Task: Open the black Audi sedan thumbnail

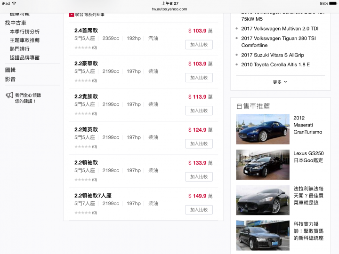Action: pyautogui.click(x=263, y=236)
